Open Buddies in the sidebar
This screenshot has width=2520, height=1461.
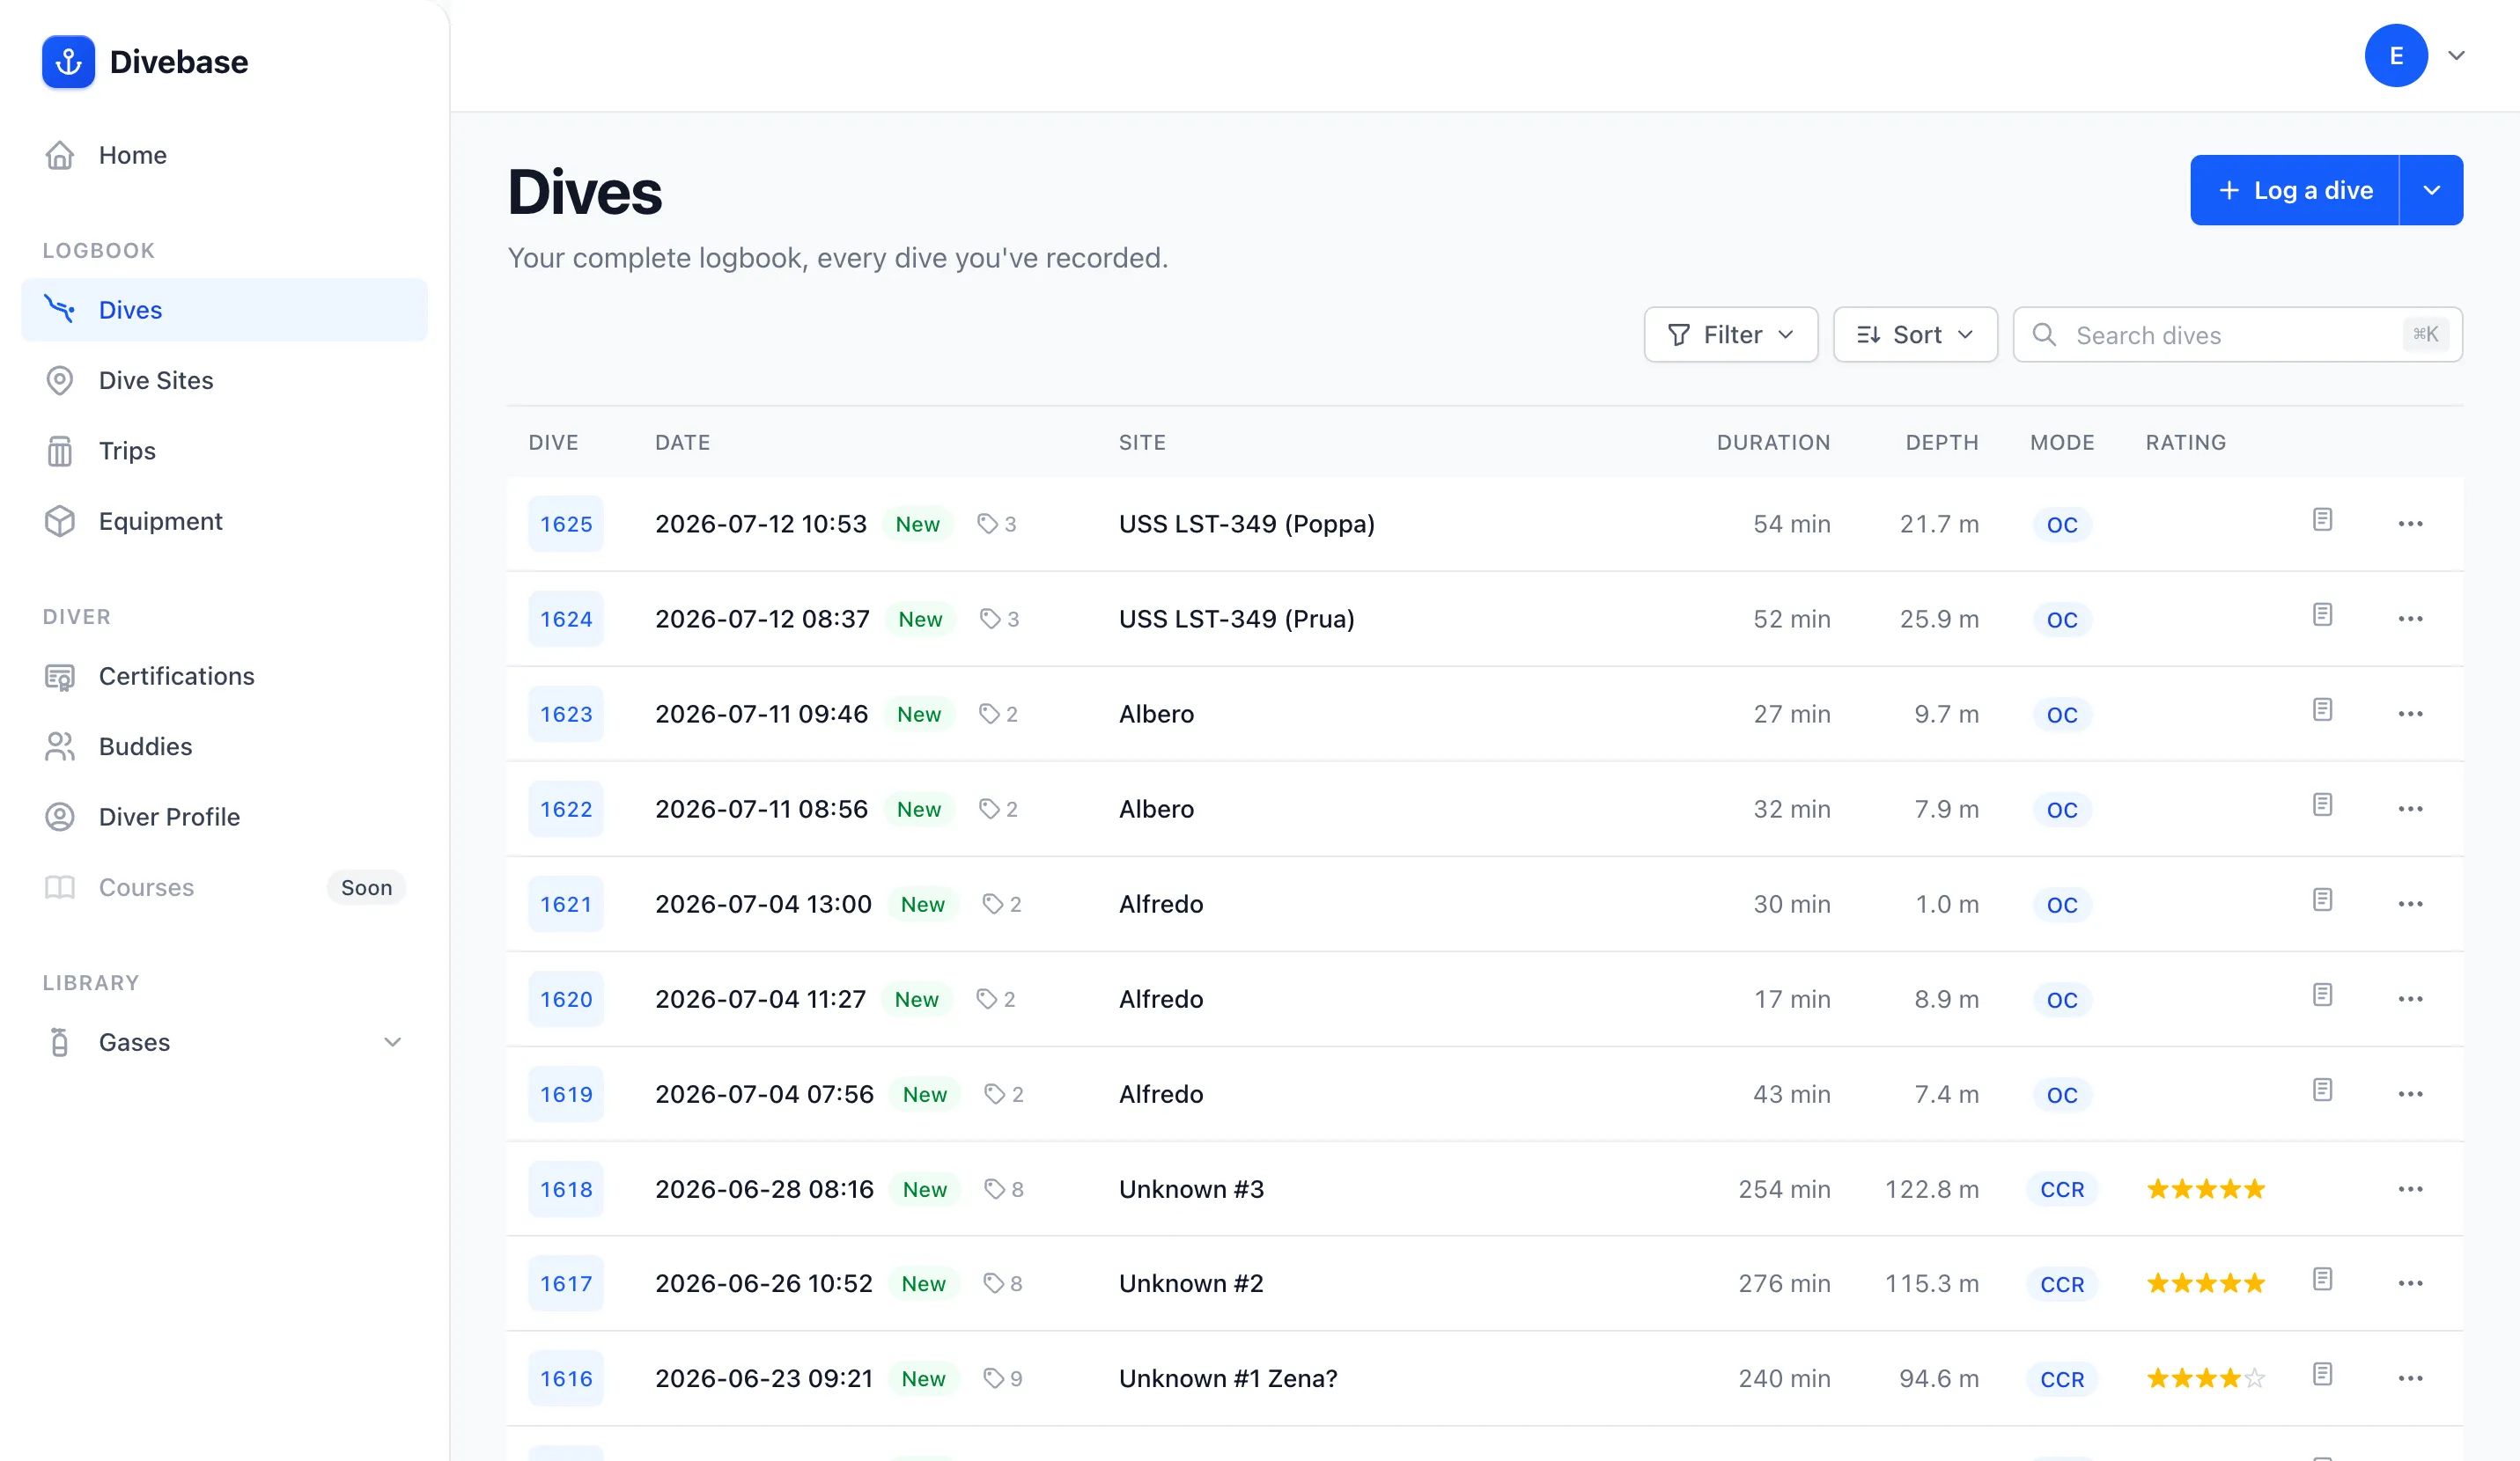point(224,746)
